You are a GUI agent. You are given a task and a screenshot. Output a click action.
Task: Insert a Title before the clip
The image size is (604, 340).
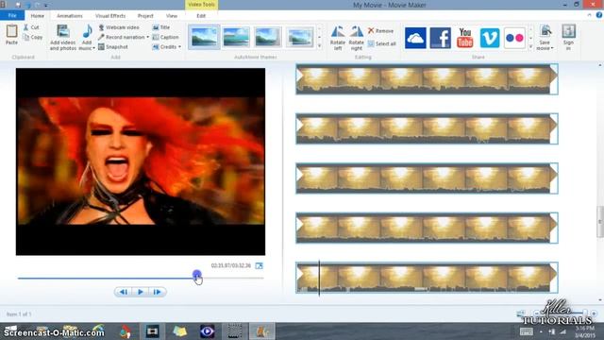click(161, 27)
